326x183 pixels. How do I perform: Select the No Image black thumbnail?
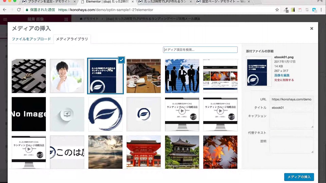(x=29, y=114)
